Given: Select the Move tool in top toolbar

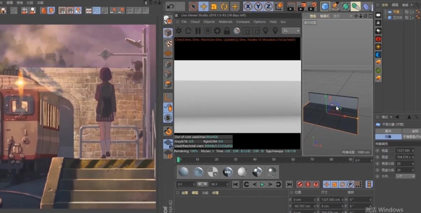Looking at the screenshot, I should pos(204,7).
